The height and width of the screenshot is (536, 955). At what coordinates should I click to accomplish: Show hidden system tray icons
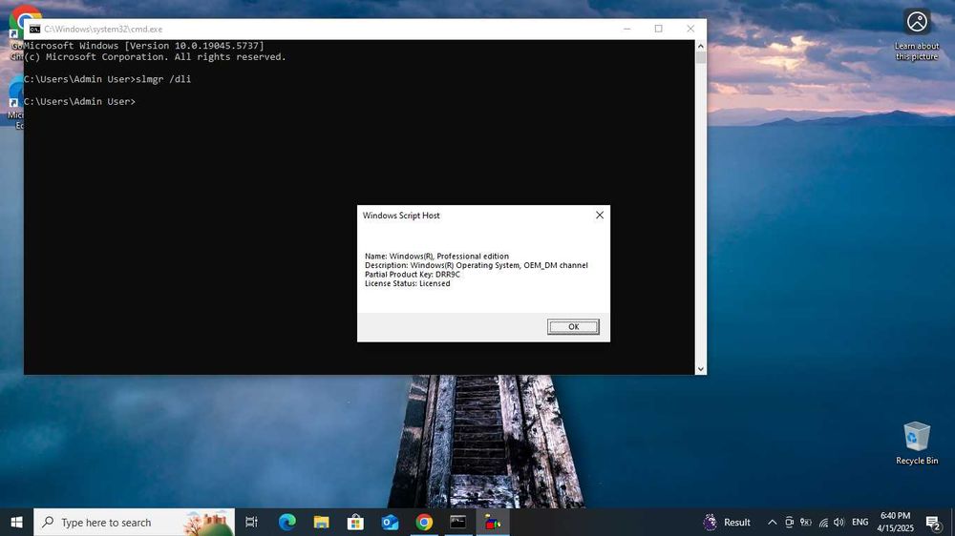click(x=772, y=522)
